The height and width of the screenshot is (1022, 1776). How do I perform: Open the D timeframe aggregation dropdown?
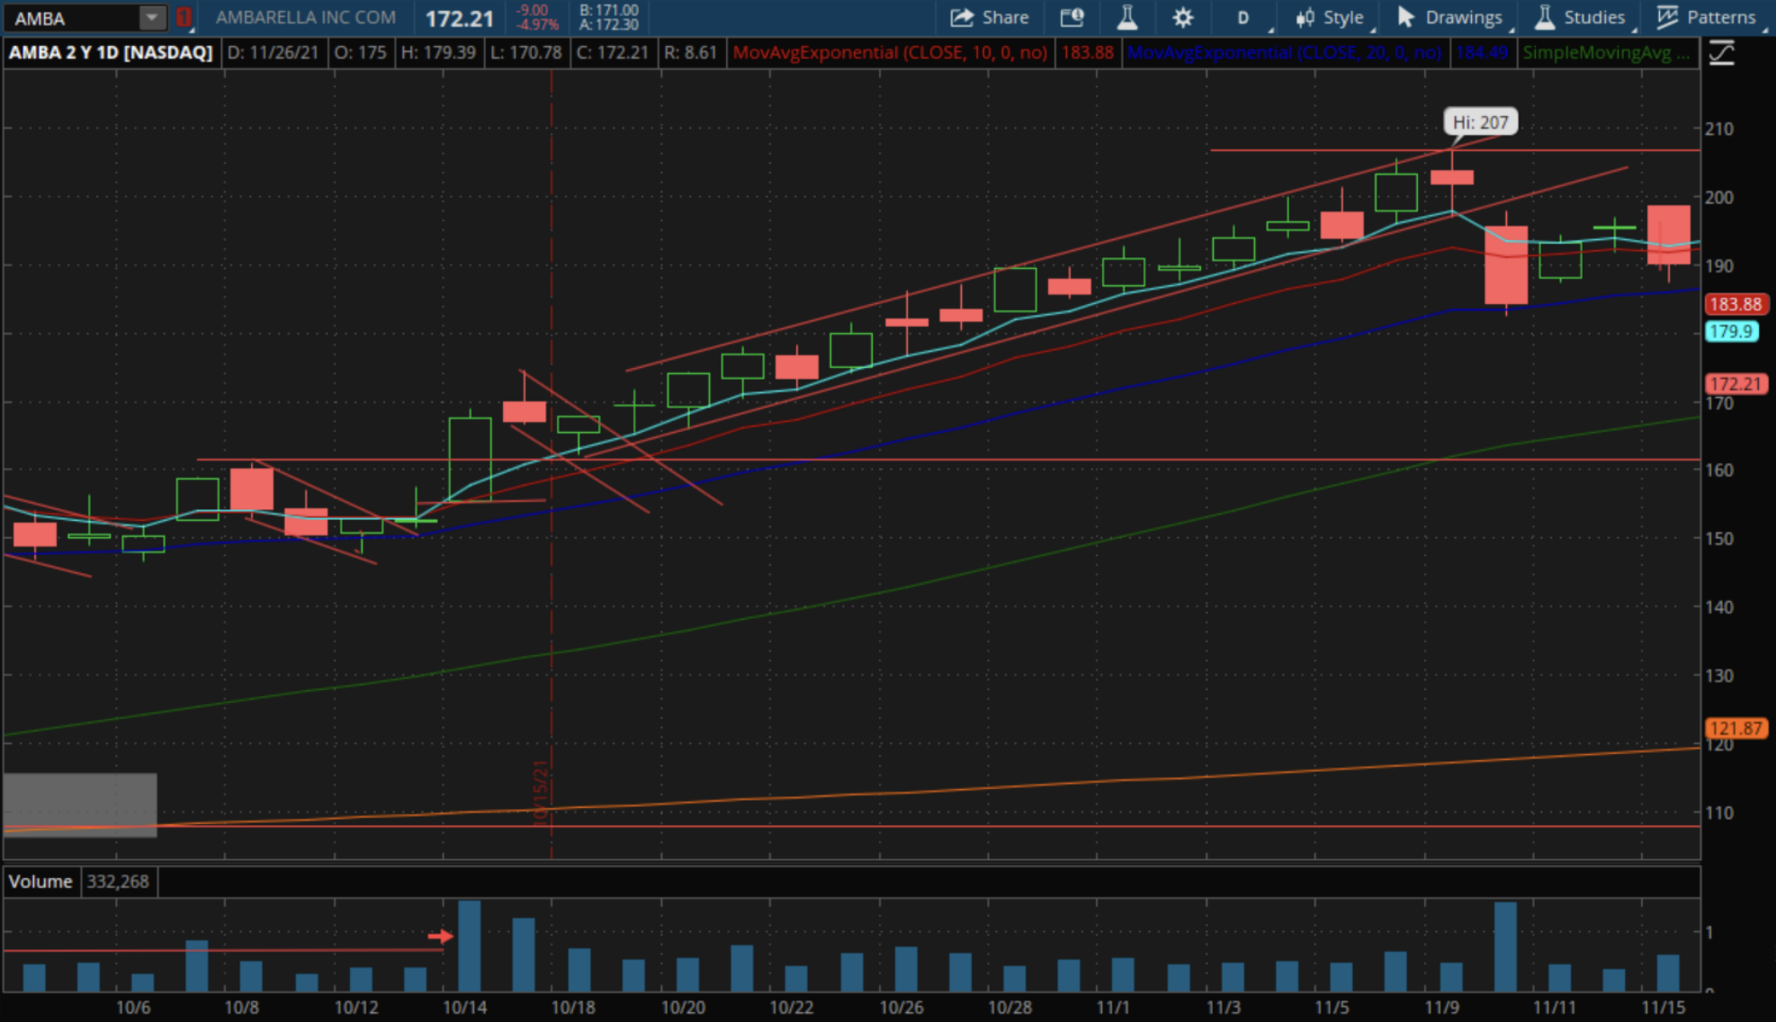pos(1243,17)
